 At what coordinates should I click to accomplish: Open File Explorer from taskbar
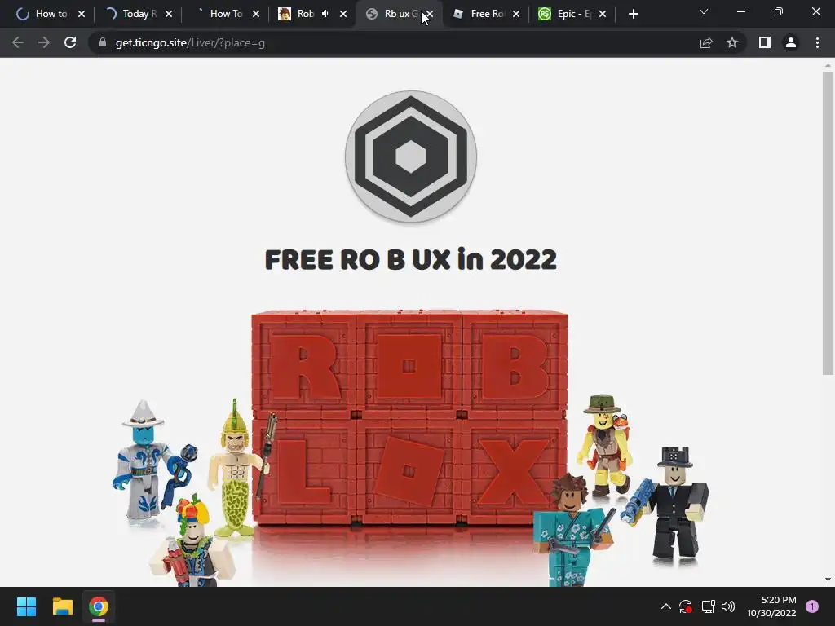click(62, 606)
